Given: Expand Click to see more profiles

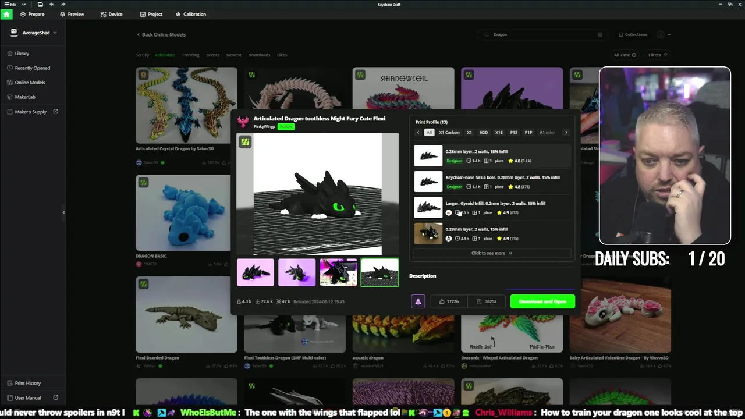Looking at the screenshot, I should click(x=492, y=253).
